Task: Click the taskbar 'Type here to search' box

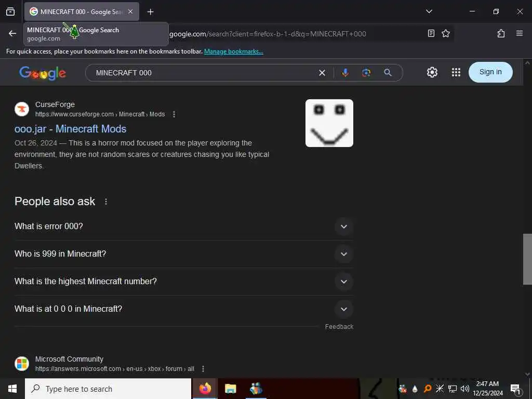Action: coord(108,389)
